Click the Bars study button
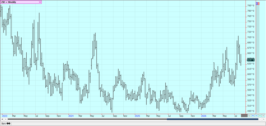This screenshot has height=126, width=266. point(6,124)
